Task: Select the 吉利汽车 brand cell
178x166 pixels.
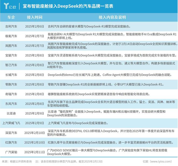Action: (11, 26)
